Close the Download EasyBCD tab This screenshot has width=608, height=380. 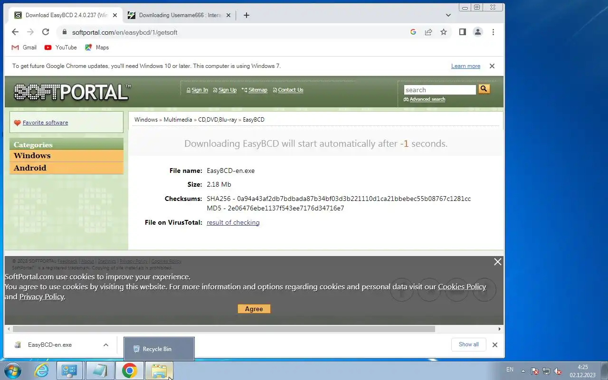tap(114, 15)
